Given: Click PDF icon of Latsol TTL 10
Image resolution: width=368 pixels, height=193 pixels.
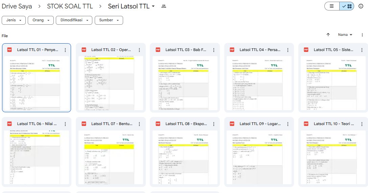Looking at the screenshot, I should click(x=306, y=124).
